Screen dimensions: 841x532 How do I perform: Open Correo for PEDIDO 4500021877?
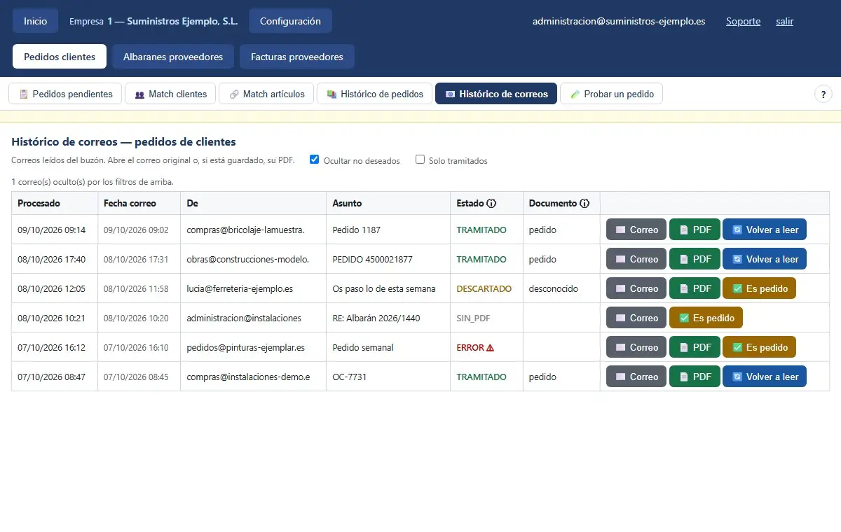click(636, 259)
